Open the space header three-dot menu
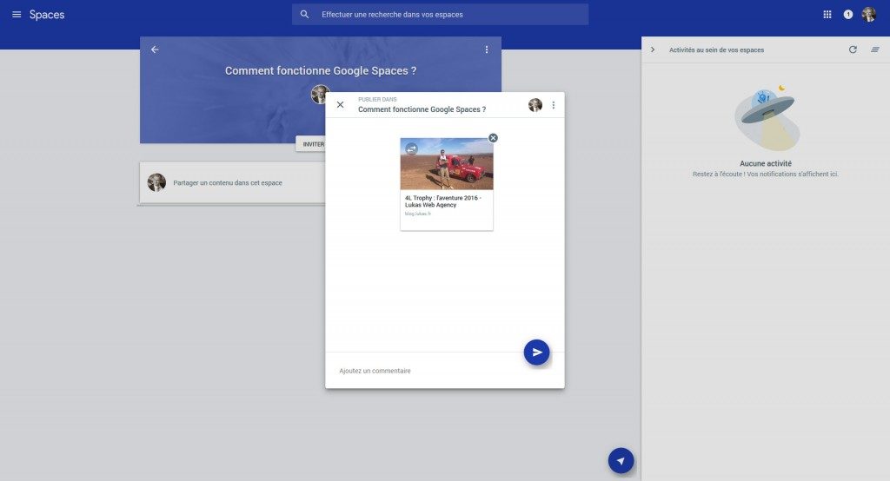Image resolution: width=890 pixels, height=481 pixels. pyautogui.click(x=487, y=49)
